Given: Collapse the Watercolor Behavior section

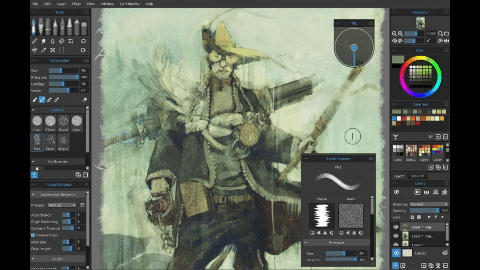Looking at the screenshot, I should (33, 195).
